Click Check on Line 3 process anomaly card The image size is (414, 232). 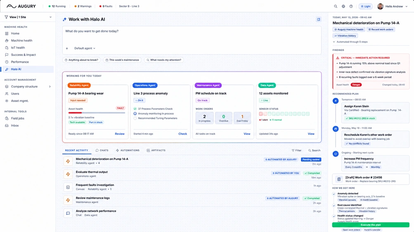(182, 134)
